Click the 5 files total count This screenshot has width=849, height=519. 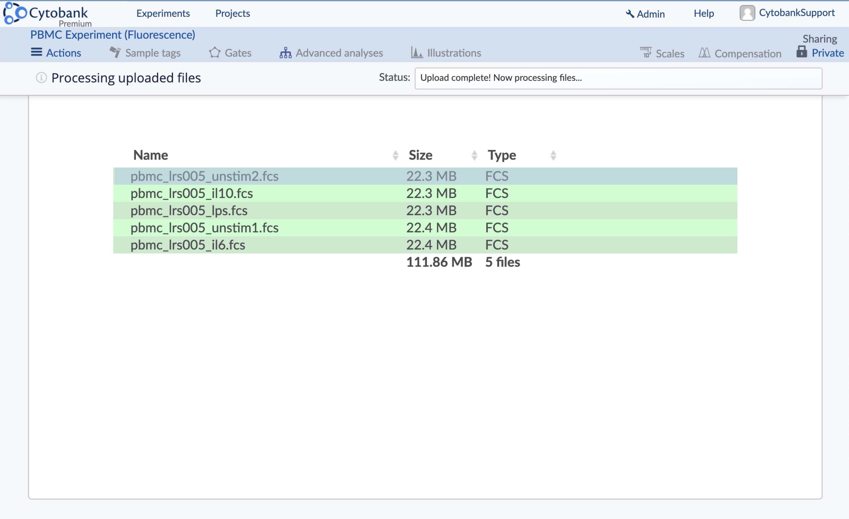502,262
